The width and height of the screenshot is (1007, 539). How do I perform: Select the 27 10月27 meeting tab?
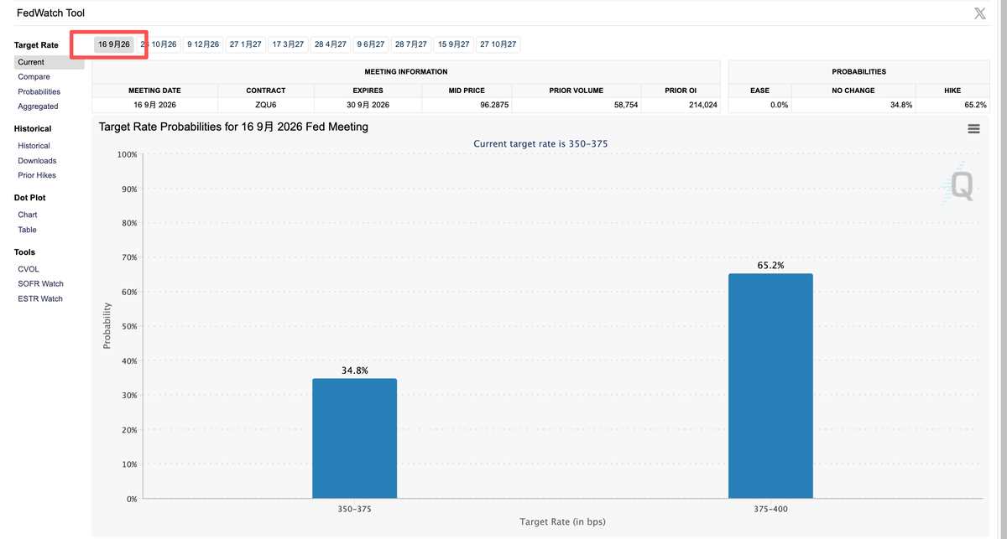(x=498, y=44)
